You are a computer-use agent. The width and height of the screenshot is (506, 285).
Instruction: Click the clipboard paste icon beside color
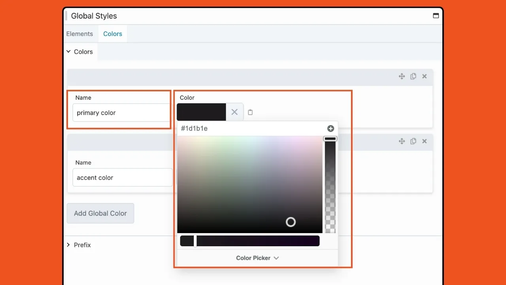(x=250, y=112)
